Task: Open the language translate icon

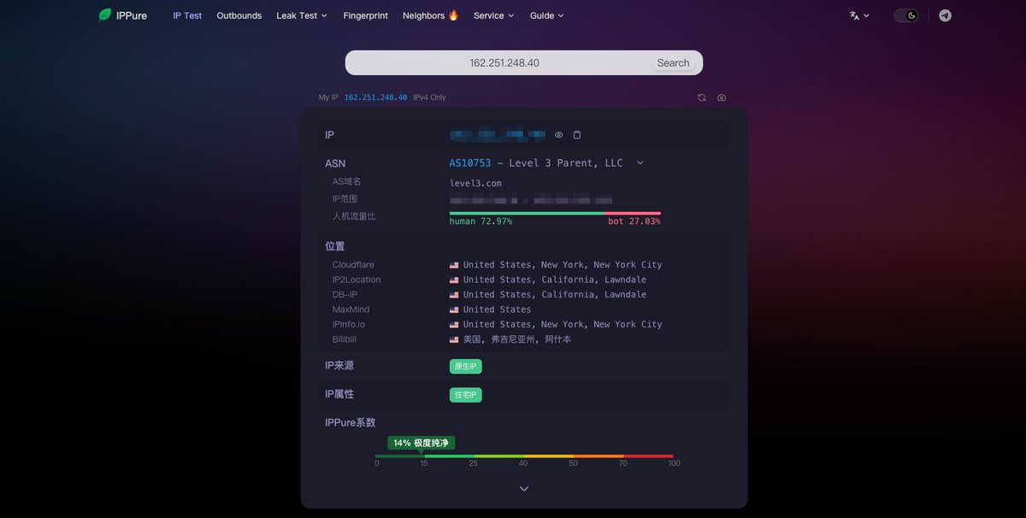Action: [x=854, y=15]
